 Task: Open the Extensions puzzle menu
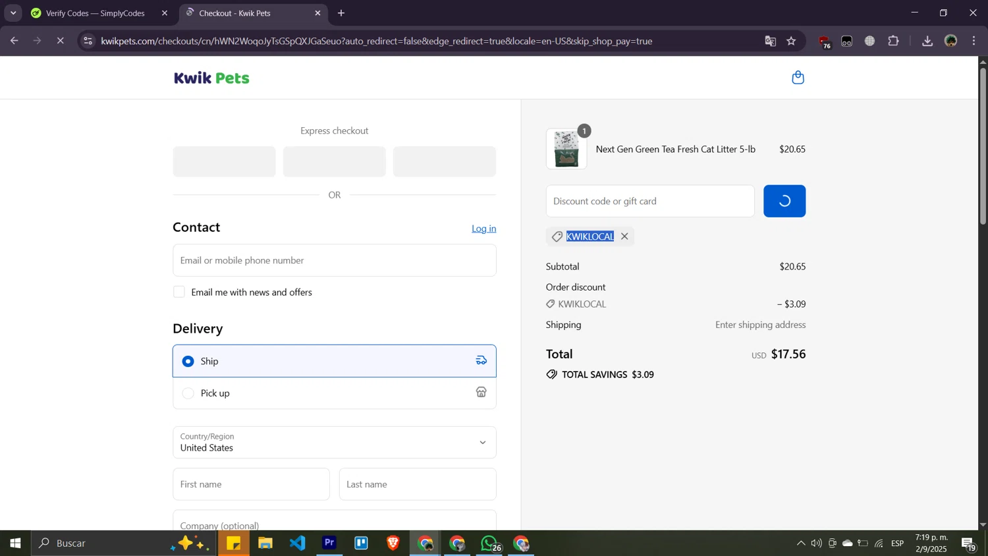tap(894, 41)
